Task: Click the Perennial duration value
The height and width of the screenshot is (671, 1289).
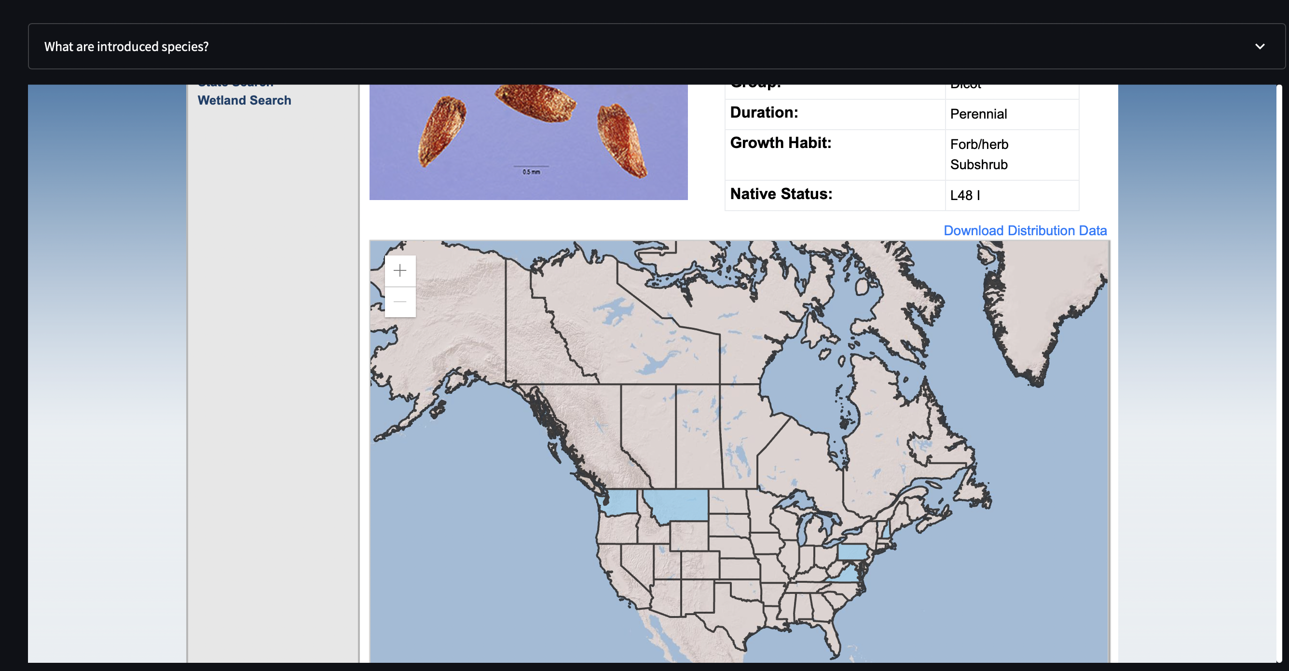Action: click(x=978, y=114)
